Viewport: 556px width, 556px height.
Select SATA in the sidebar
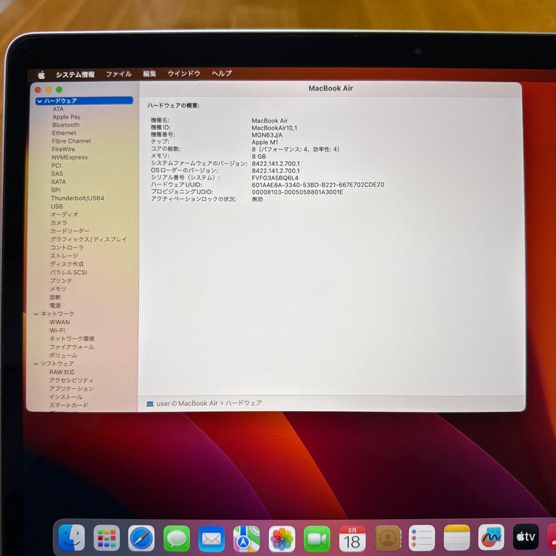[x=59, y=182]
